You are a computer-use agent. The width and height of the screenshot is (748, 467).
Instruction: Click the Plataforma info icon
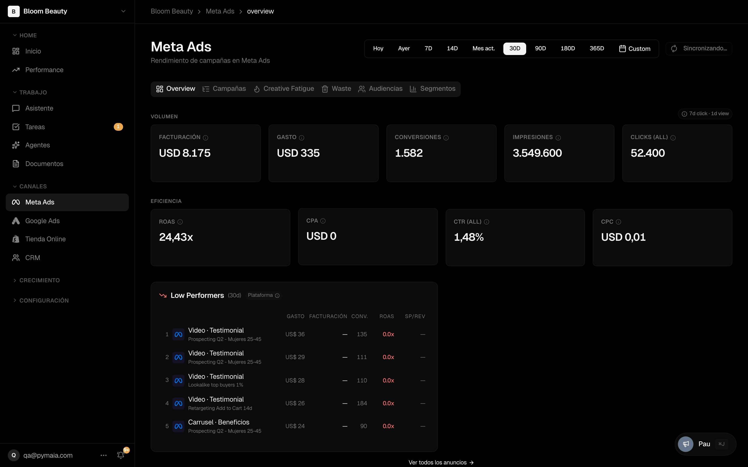click(277, 296)
